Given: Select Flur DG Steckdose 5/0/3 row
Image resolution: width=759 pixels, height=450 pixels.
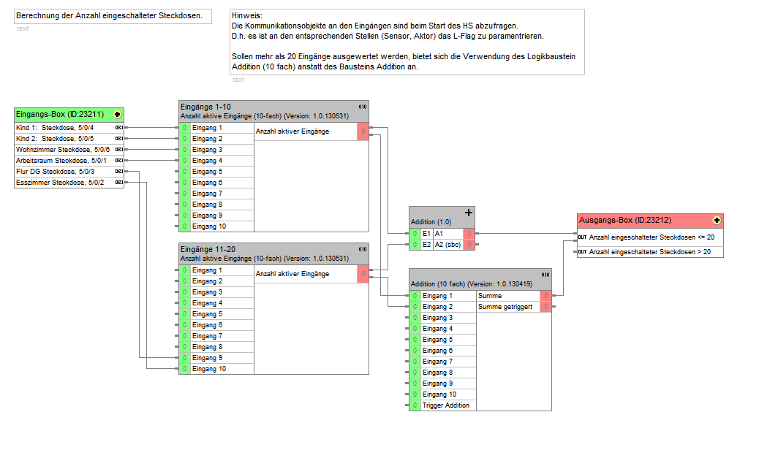Looking at the screenshot, I should click(x=69, y=172).
